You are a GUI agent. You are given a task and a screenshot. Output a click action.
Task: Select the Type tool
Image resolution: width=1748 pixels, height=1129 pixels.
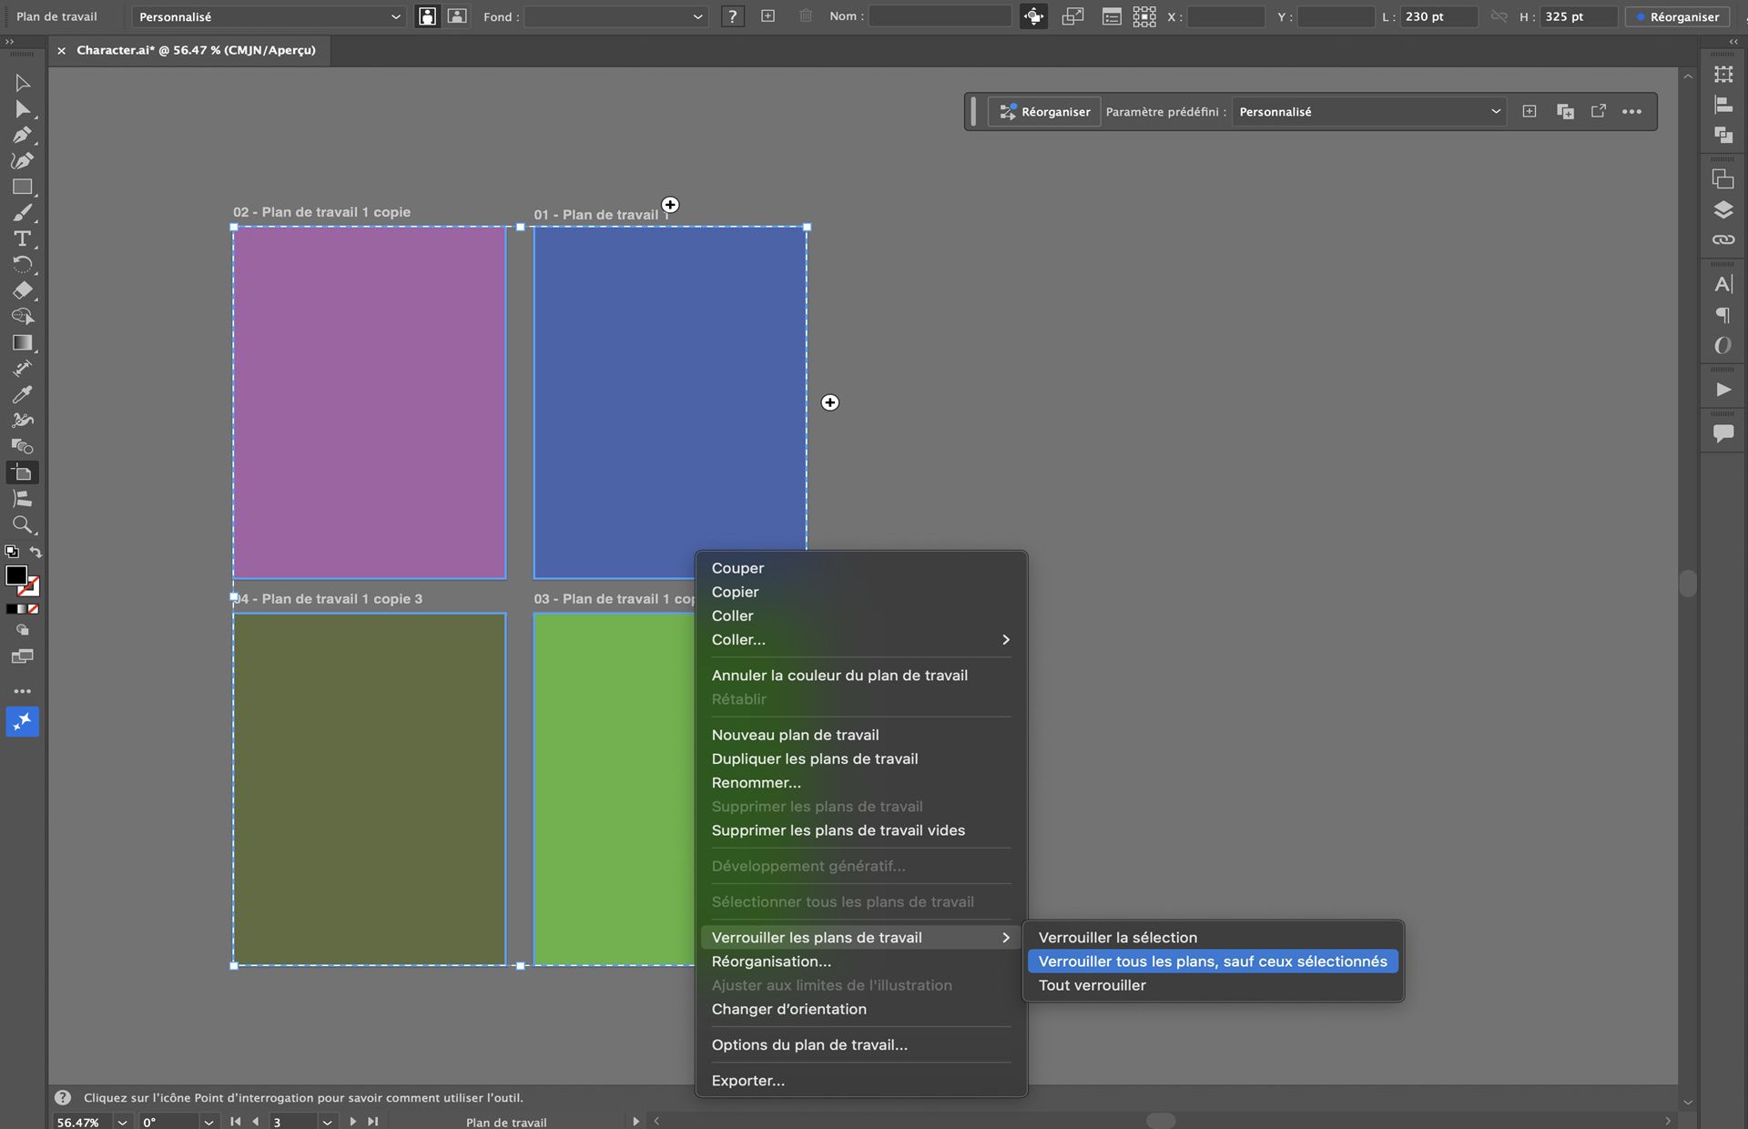coord(22,239)
